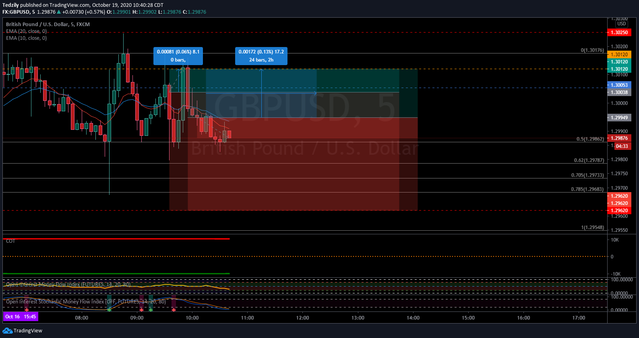Click the current price 1.29876 tag
This screenshot has width=639, height=338.
[619, 138]
